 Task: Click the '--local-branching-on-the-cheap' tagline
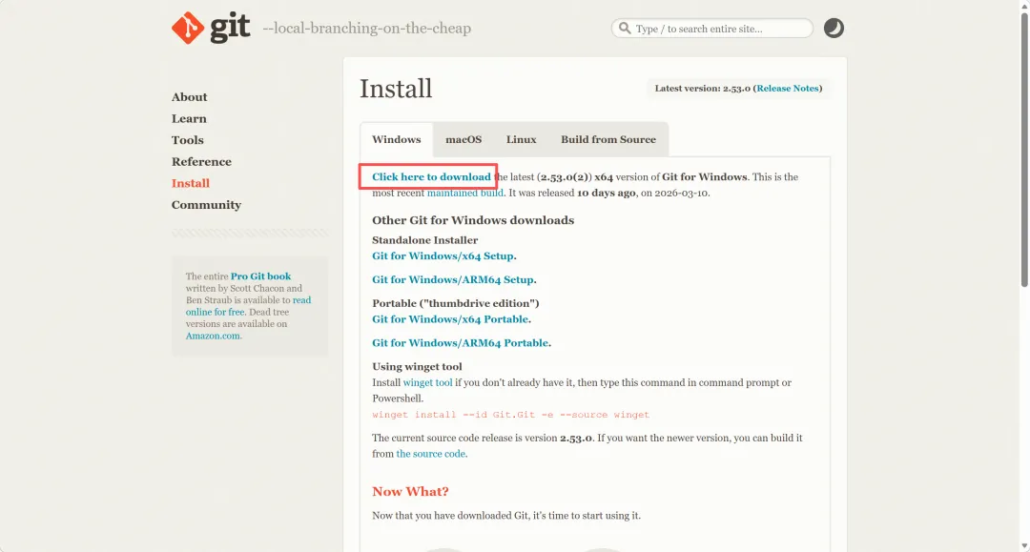point(366,29)
